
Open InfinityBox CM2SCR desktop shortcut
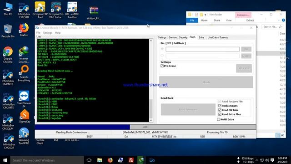click(9, 141)
